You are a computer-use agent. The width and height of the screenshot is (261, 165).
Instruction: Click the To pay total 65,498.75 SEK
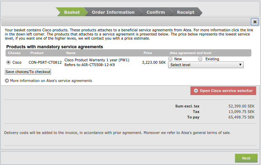(241, 117)
